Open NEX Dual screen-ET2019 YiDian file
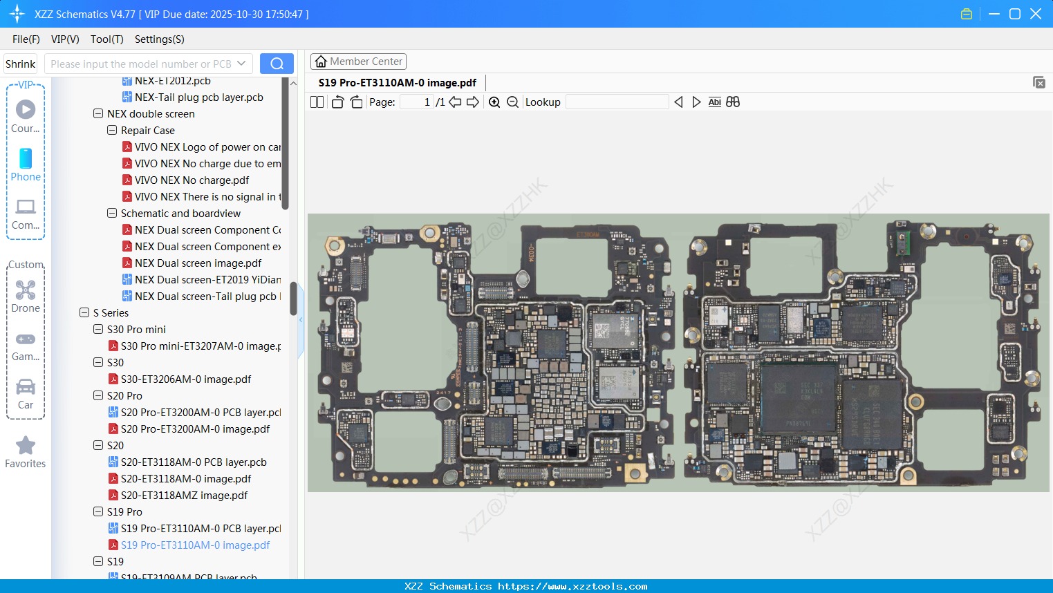This screenshot has height=593, width=1053. tap(201, 280)
